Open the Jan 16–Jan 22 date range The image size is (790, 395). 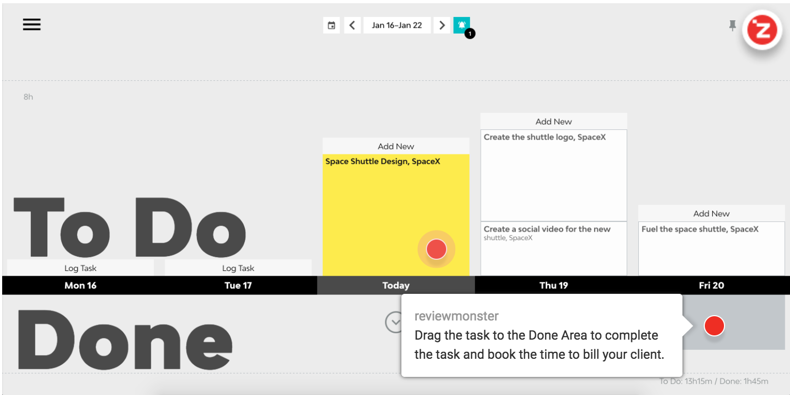tap(397, 25)
